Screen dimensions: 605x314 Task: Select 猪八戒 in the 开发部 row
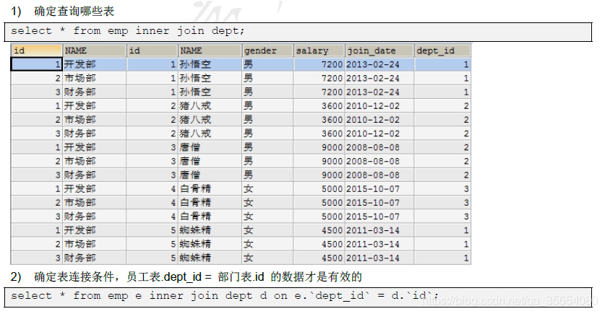196,106
